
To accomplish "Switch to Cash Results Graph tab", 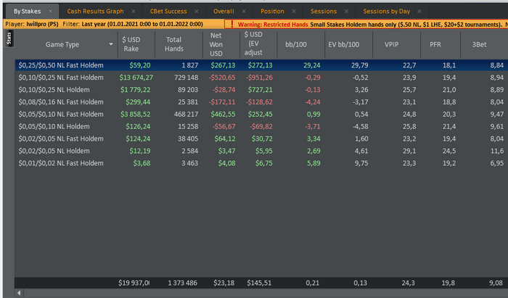I will click(94, 12).
